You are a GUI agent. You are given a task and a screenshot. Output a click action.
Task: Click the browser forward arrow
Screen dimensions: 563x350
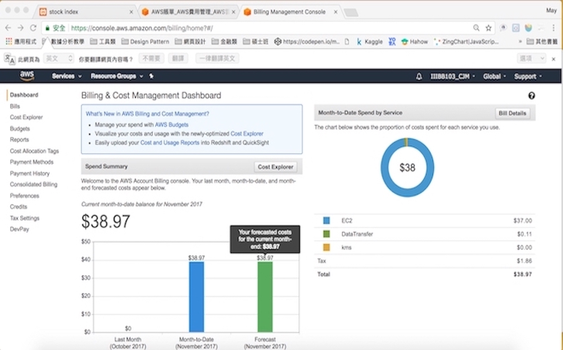[21, 28]
